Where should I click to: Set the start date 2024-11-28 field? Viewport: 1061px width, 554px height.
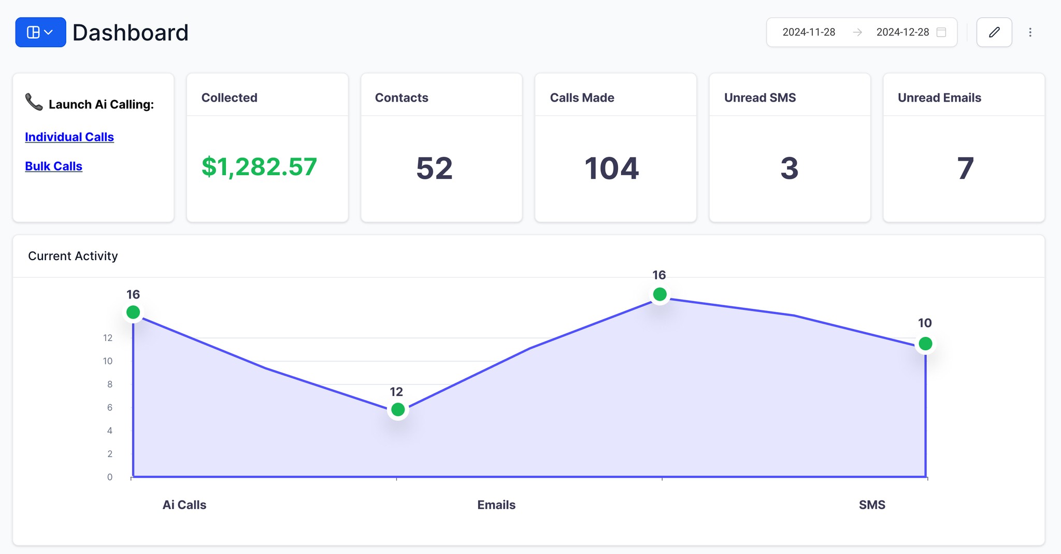[x=809, y=32]
